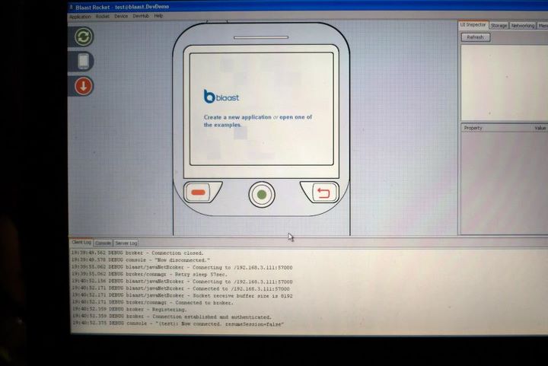Click the red download arrow sidebar icon

pyautogui.click(x=84, y=86)
